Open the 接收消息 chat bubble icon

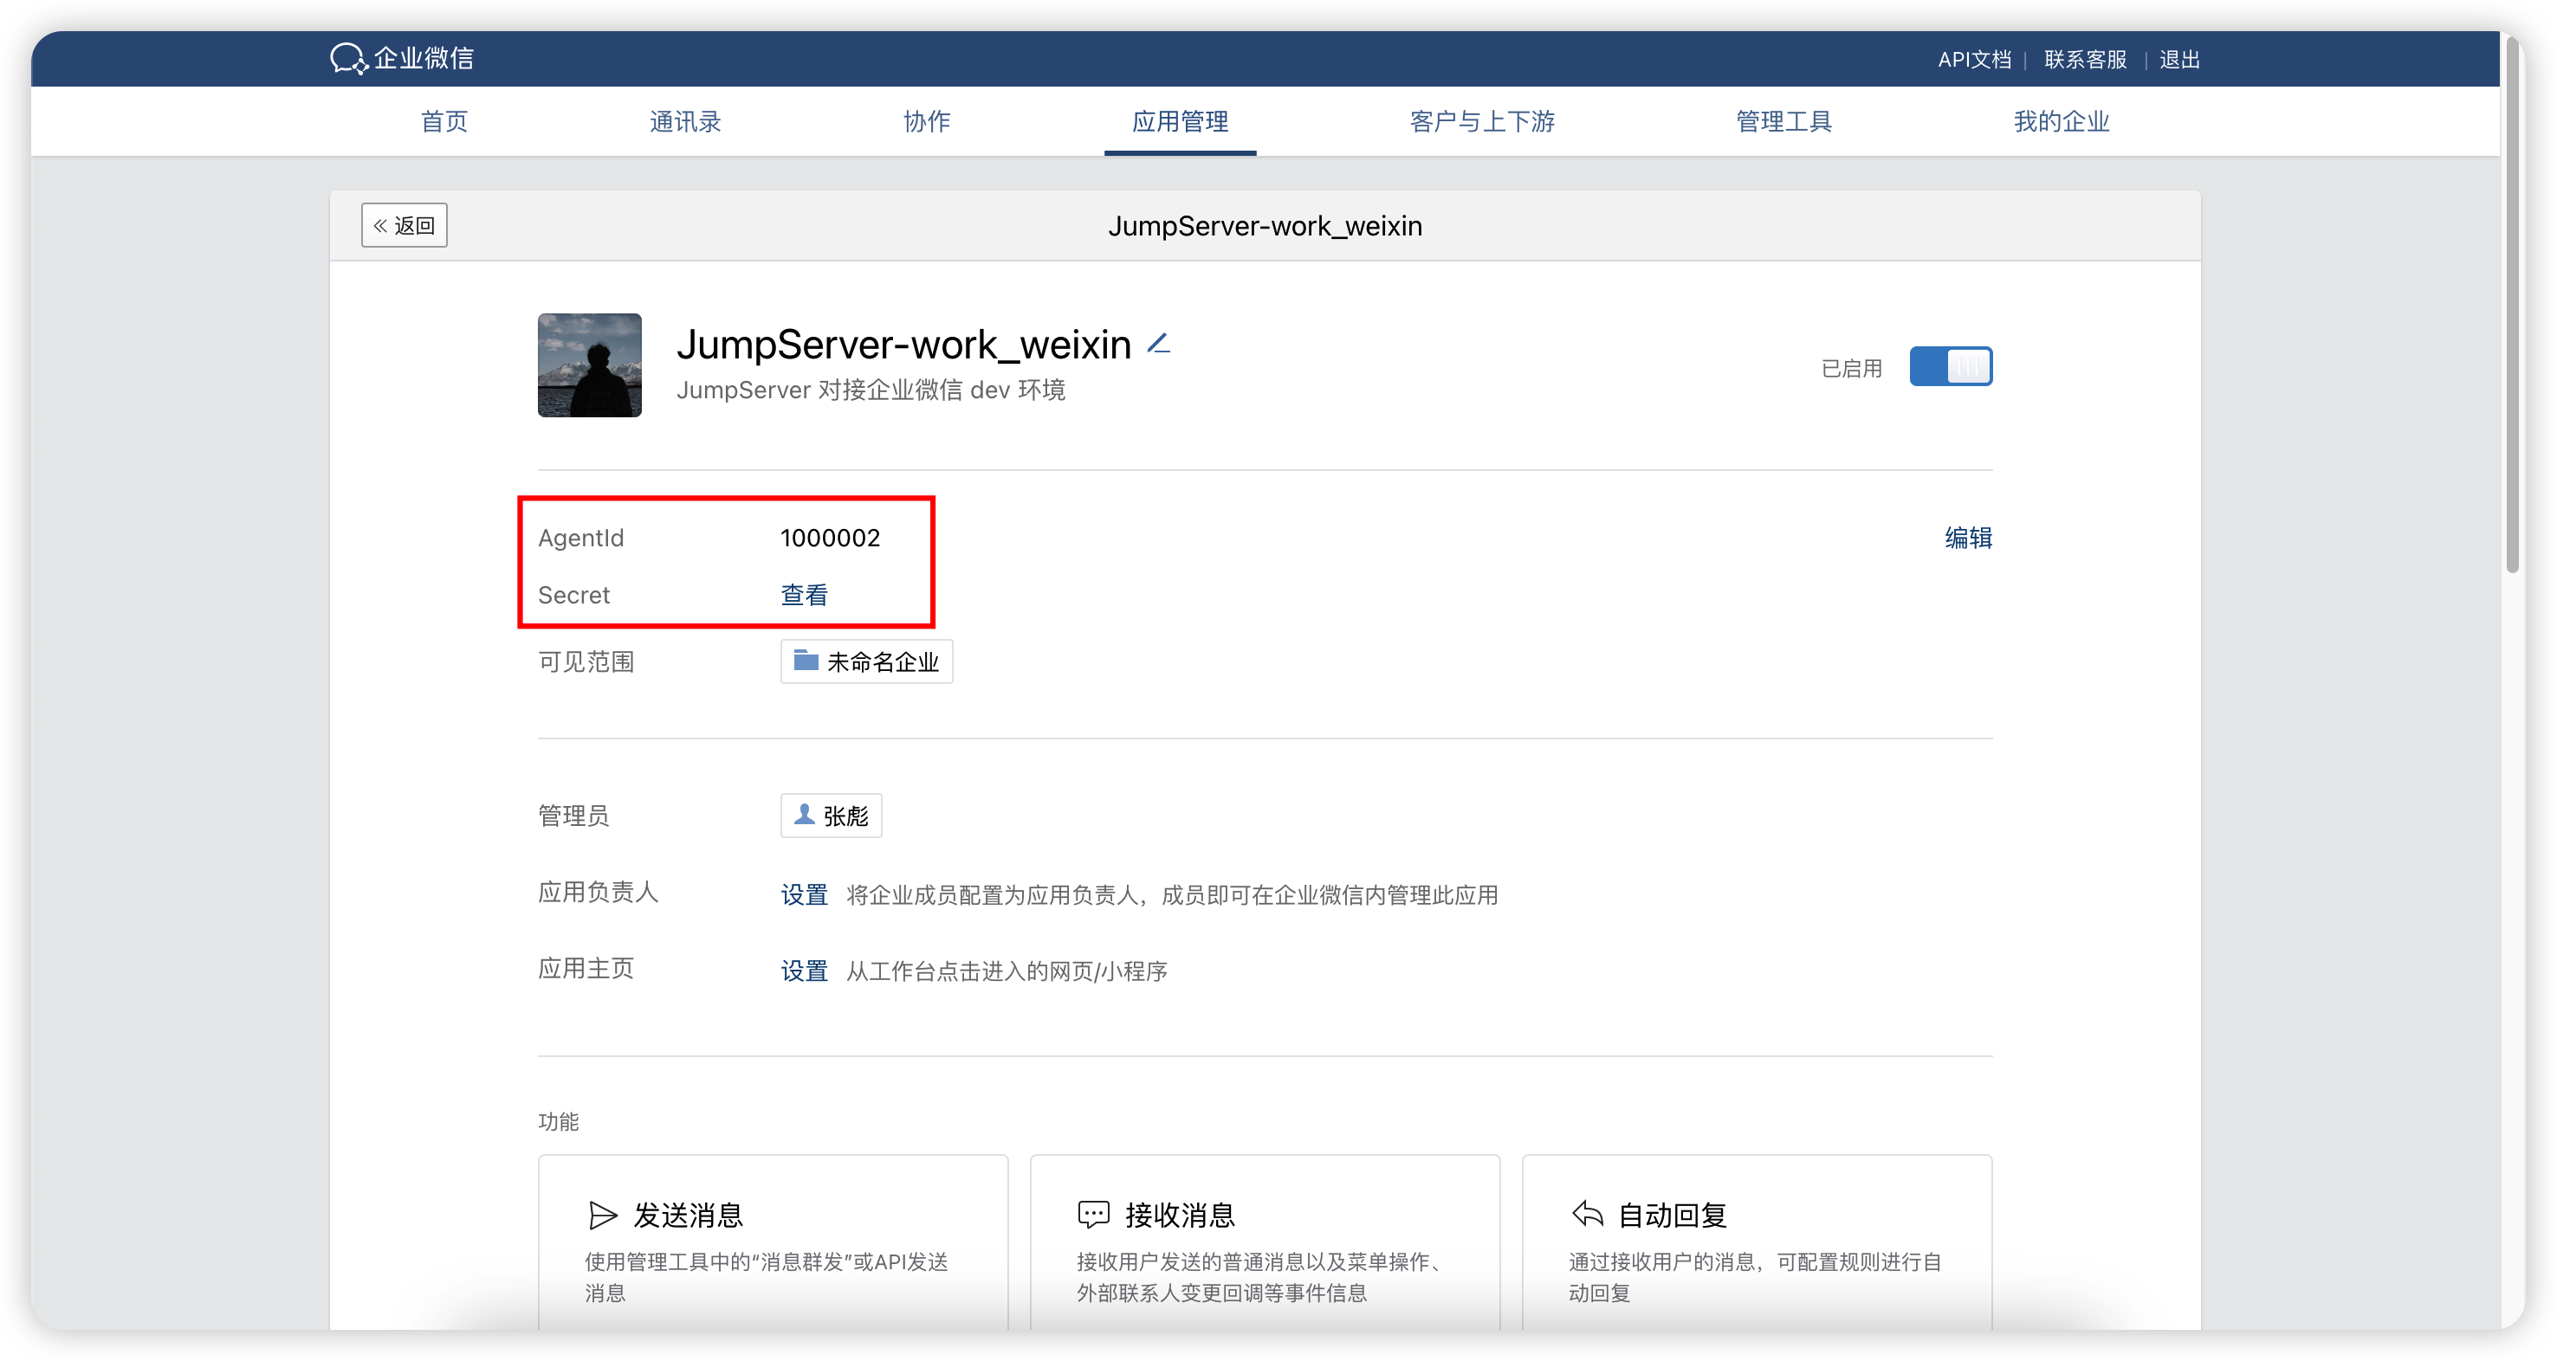pyautogui.click(x=1093, y=1214)
